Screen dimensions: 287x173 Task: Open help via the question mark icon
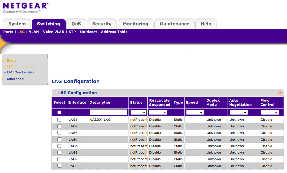280,93
